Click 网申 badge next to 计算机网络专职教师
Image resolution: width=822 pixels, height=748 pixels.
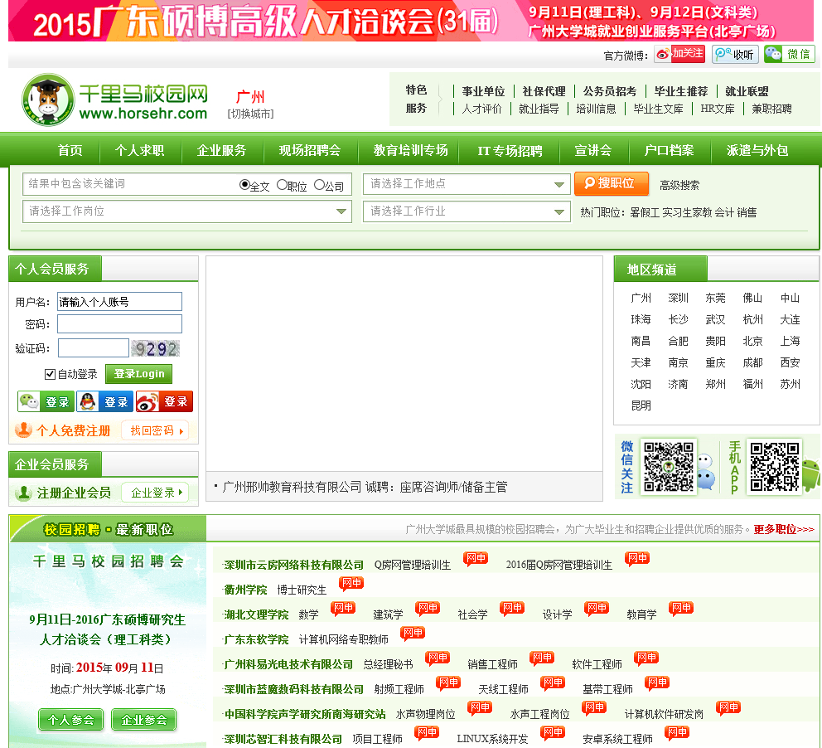coord(413,634)
